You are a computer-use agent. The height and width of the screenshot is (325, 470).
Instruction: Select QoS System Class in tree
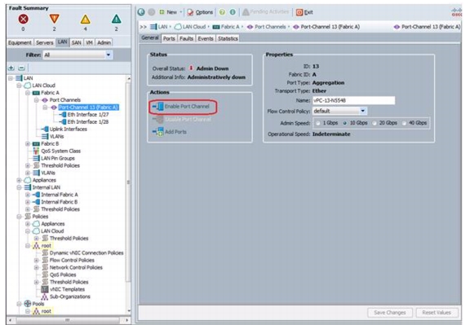(x=61, y=152)
